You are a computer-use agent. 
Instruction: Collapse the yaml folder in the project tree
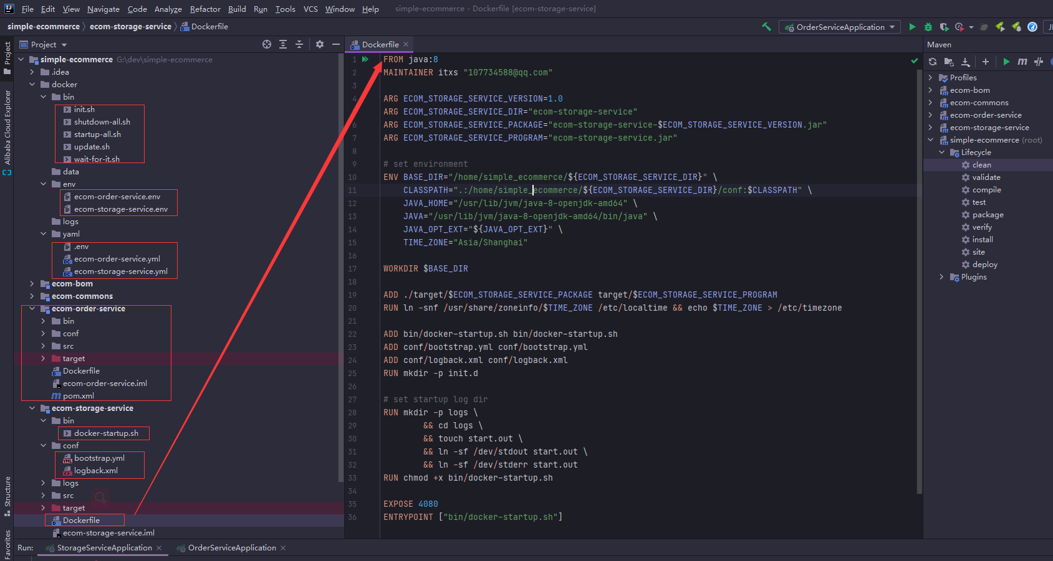pos(43,234)
